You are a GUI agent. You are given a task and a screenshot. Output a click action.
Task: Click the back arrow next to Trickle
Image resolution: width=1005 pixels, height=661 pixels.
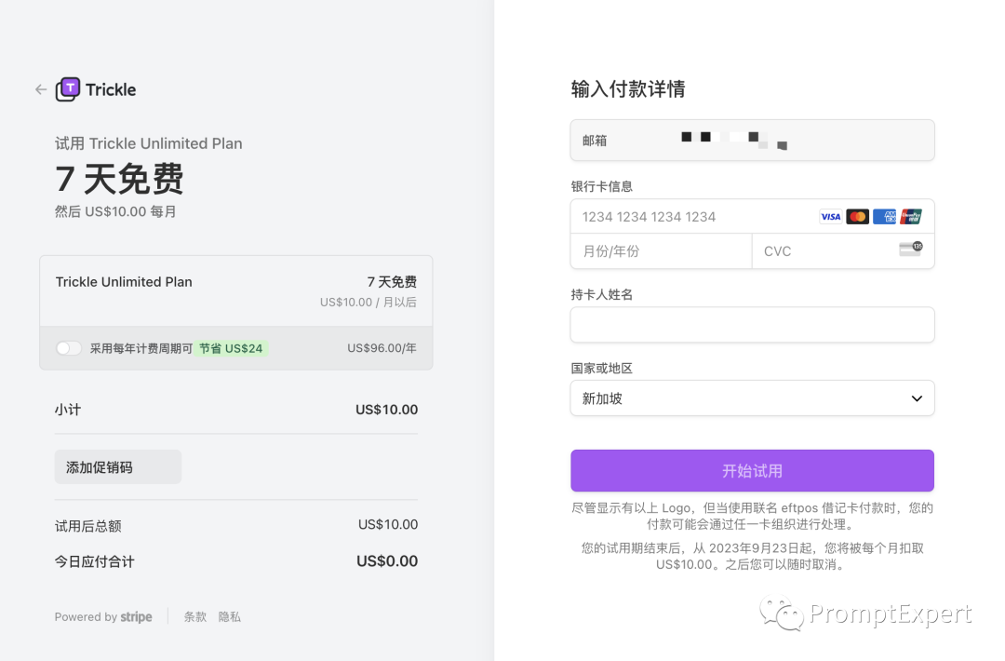coord(41,89)
